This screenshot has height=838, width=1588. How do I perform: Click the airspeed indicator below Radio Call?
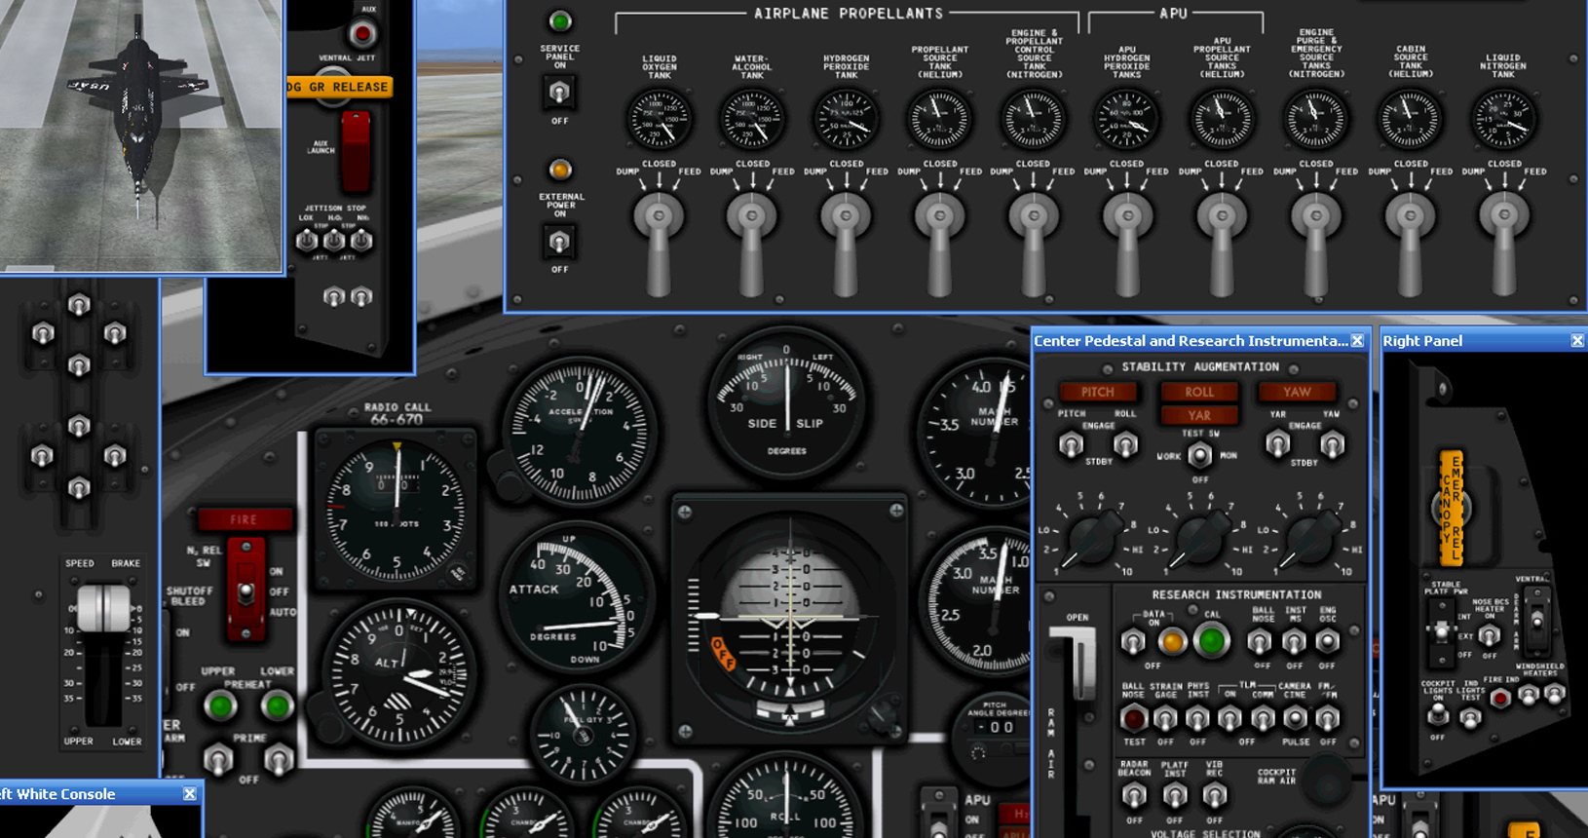click(397, 509)
